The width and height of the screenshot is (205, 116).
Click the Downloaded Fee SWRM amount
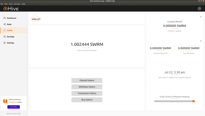160,48
